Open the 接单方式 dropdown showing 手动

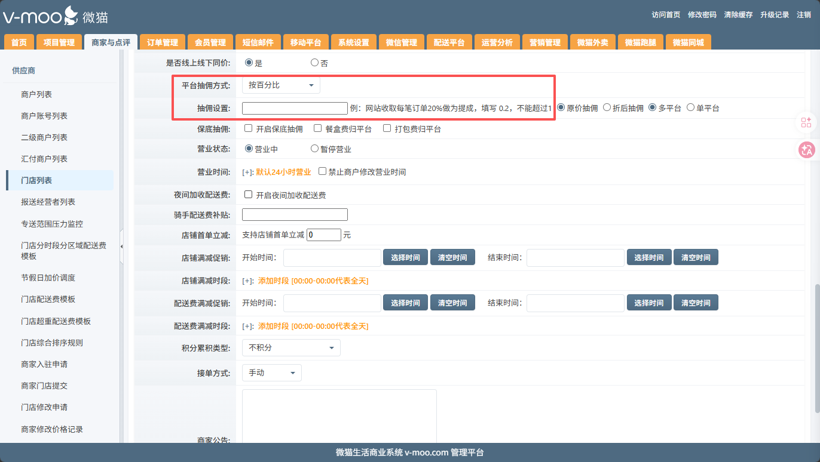click(x=271, y=372)
